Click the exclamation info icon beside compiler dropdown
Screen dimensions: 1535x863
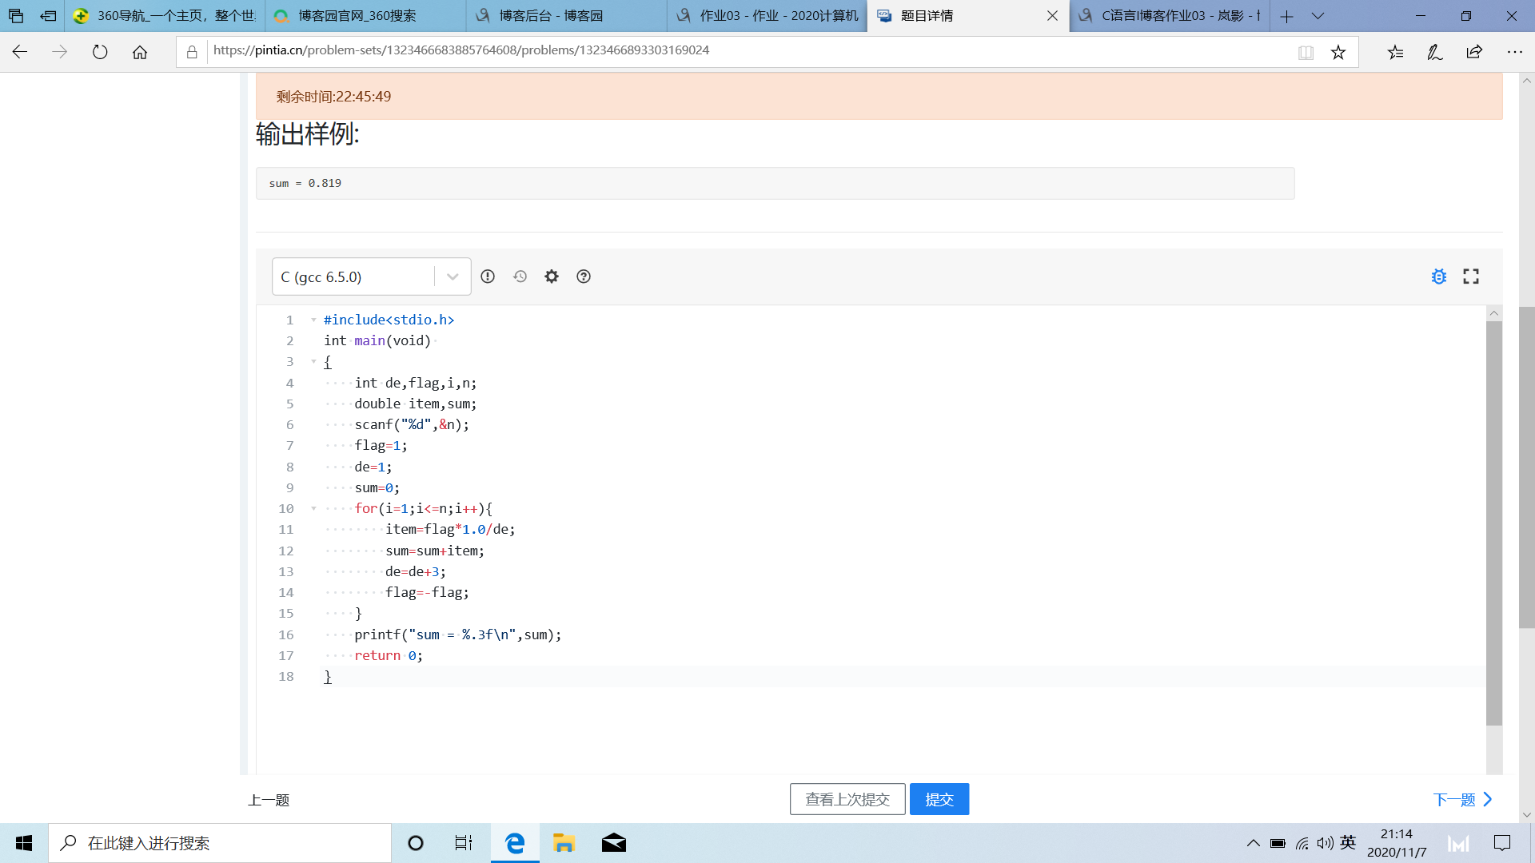pyautogui.click(x=488, y=276)
